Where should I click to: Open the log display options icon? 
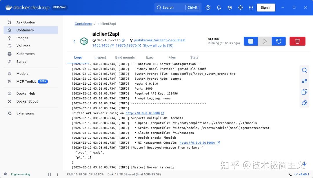[304, 81]
